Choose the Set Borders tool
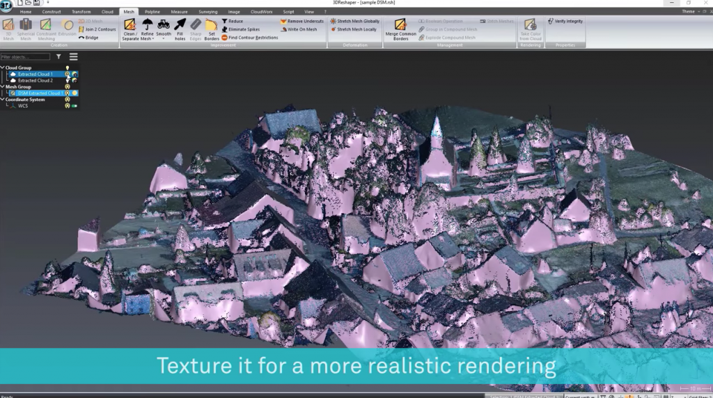 coord(212,29)
